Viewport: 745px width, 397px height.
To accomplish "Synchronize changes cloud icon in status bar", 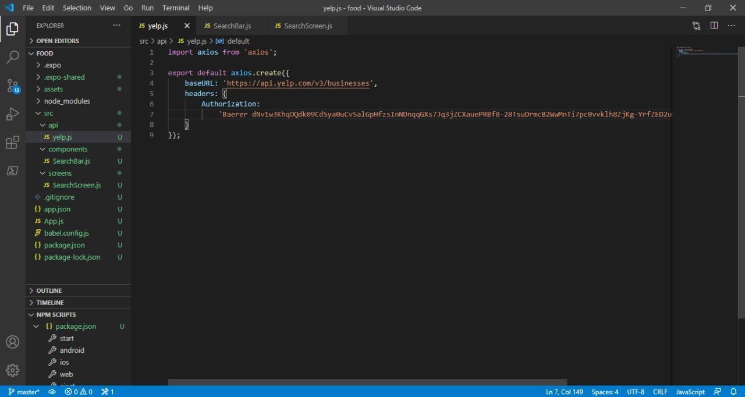I will coord(52,392).
